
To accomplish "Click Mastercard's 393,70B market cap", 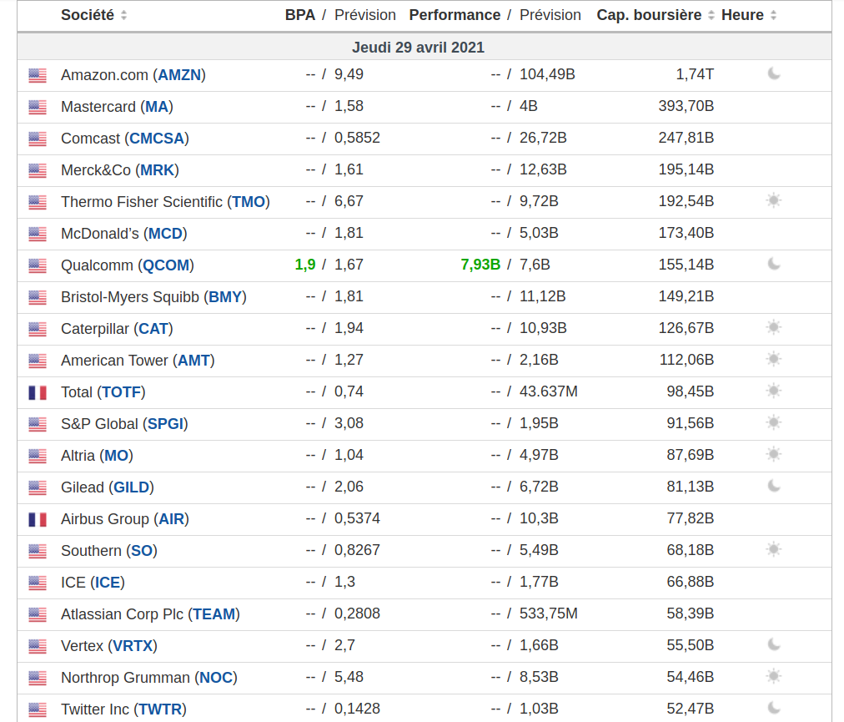I will (686, 106).
